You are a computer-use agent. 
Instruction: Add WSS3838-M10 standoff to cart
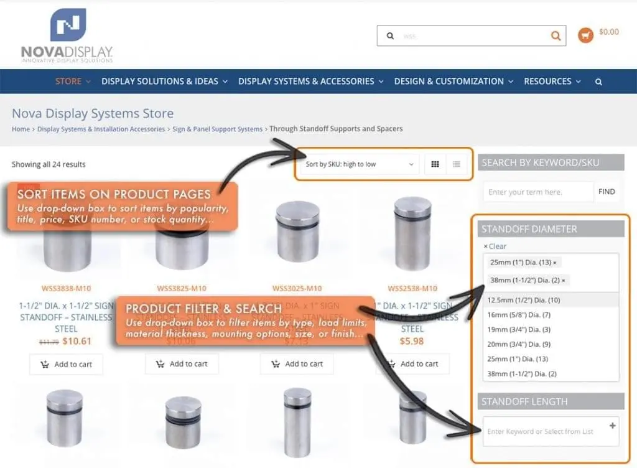pyautogui.click(x=66, y=365)
